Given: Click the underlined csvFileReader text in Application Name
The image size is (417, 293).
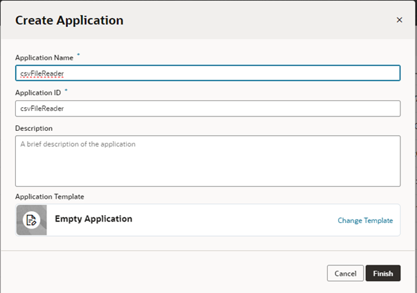Looking at the screenshot, I should (x=42, y=73).
